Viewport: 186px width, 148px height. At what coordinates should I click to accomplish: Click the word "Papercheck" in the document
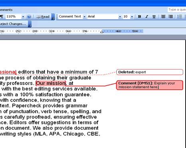pyautogui.click(x=27, y=106)
